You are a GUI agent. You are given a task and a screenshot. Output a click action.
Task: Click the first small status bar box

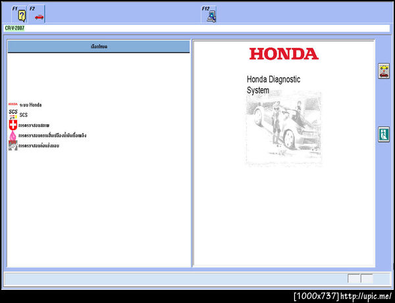354,279
